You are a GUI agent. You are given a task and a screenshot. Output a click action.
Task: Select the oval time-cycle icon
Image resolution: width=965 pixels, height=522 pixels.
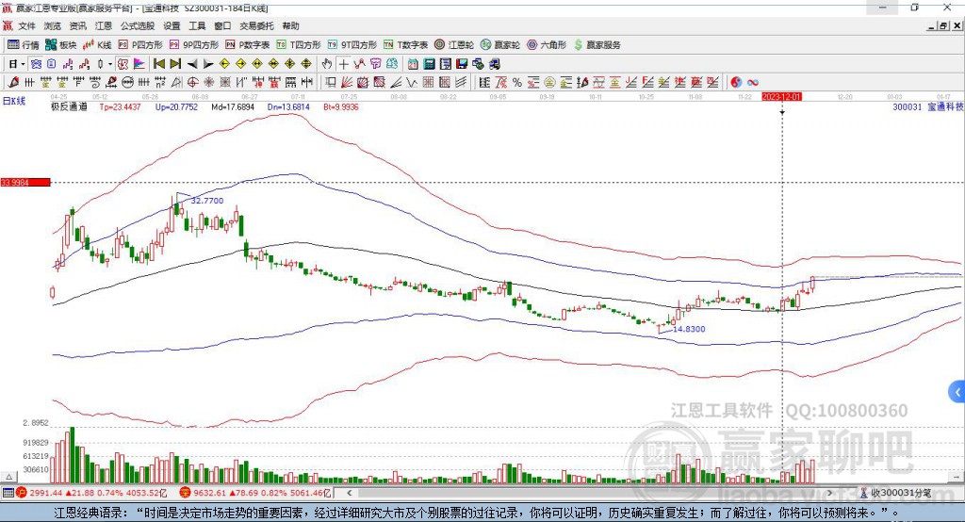click(127, 83)
